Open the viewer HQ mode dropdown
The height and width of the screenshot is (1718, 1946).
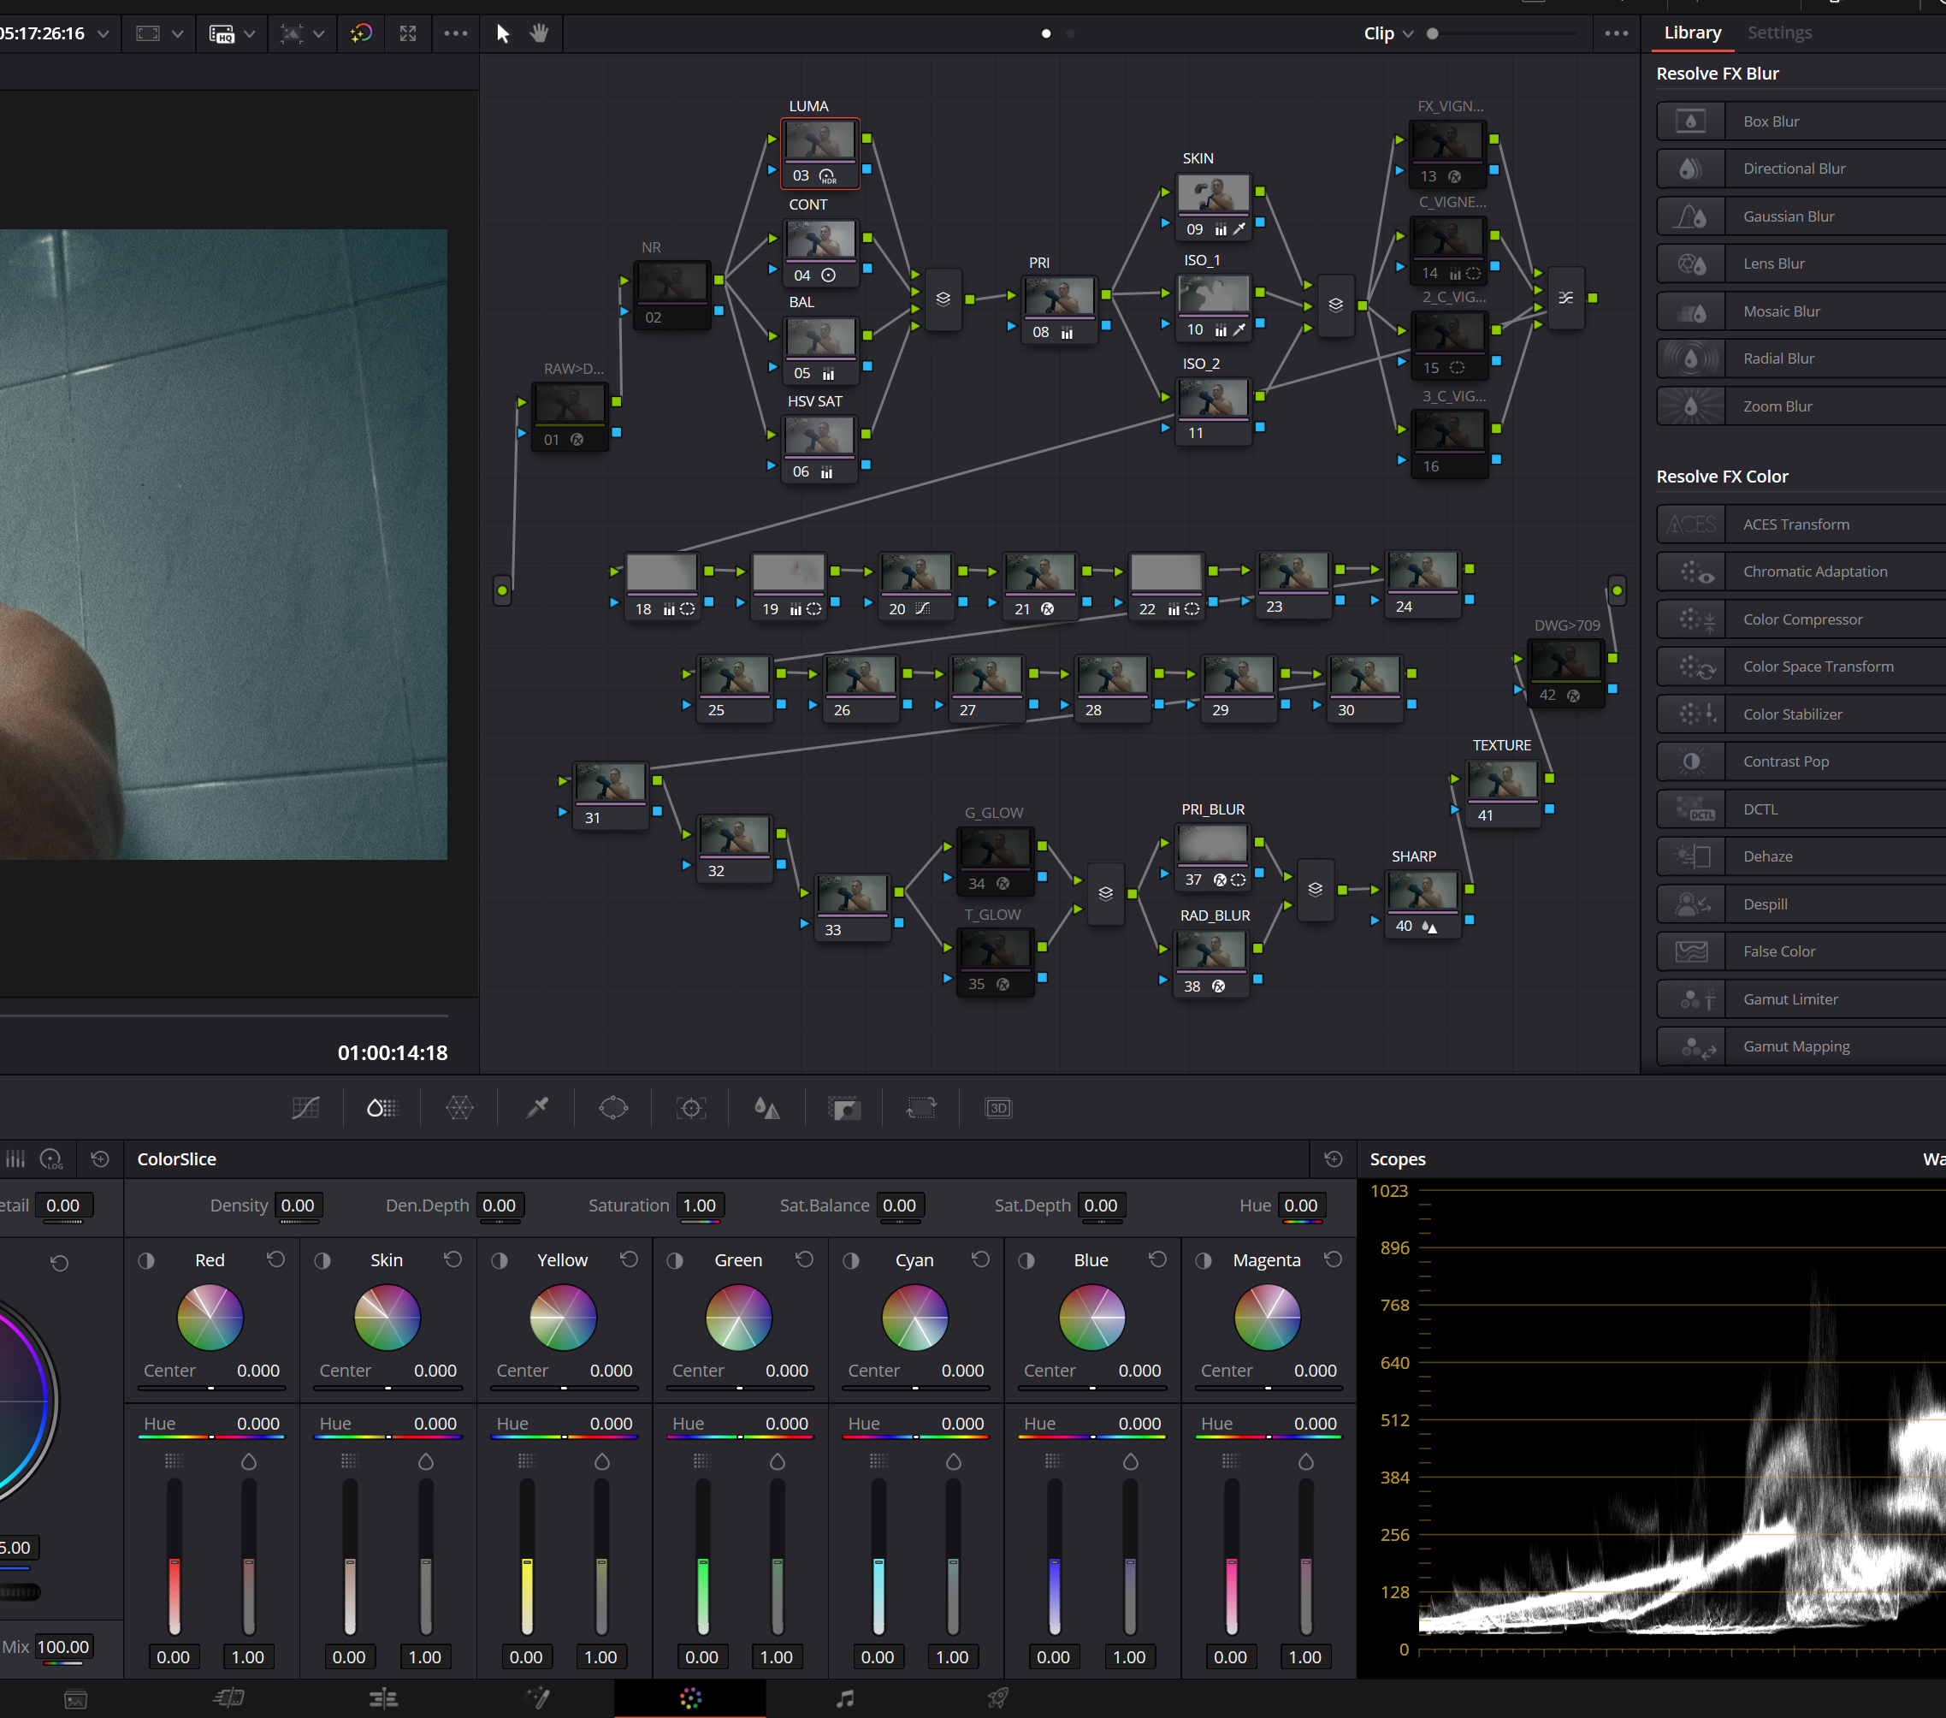(x=250, y=33)
